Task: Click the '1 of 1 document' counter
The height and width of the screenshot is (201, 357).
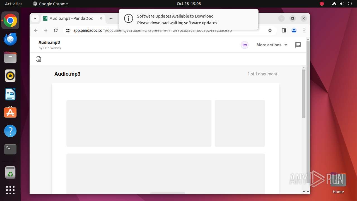Action: [262, 74]
